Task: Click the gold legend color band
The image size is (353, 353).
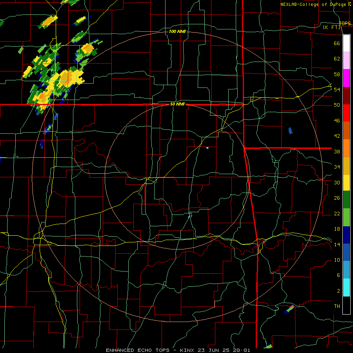Action: 346,166
